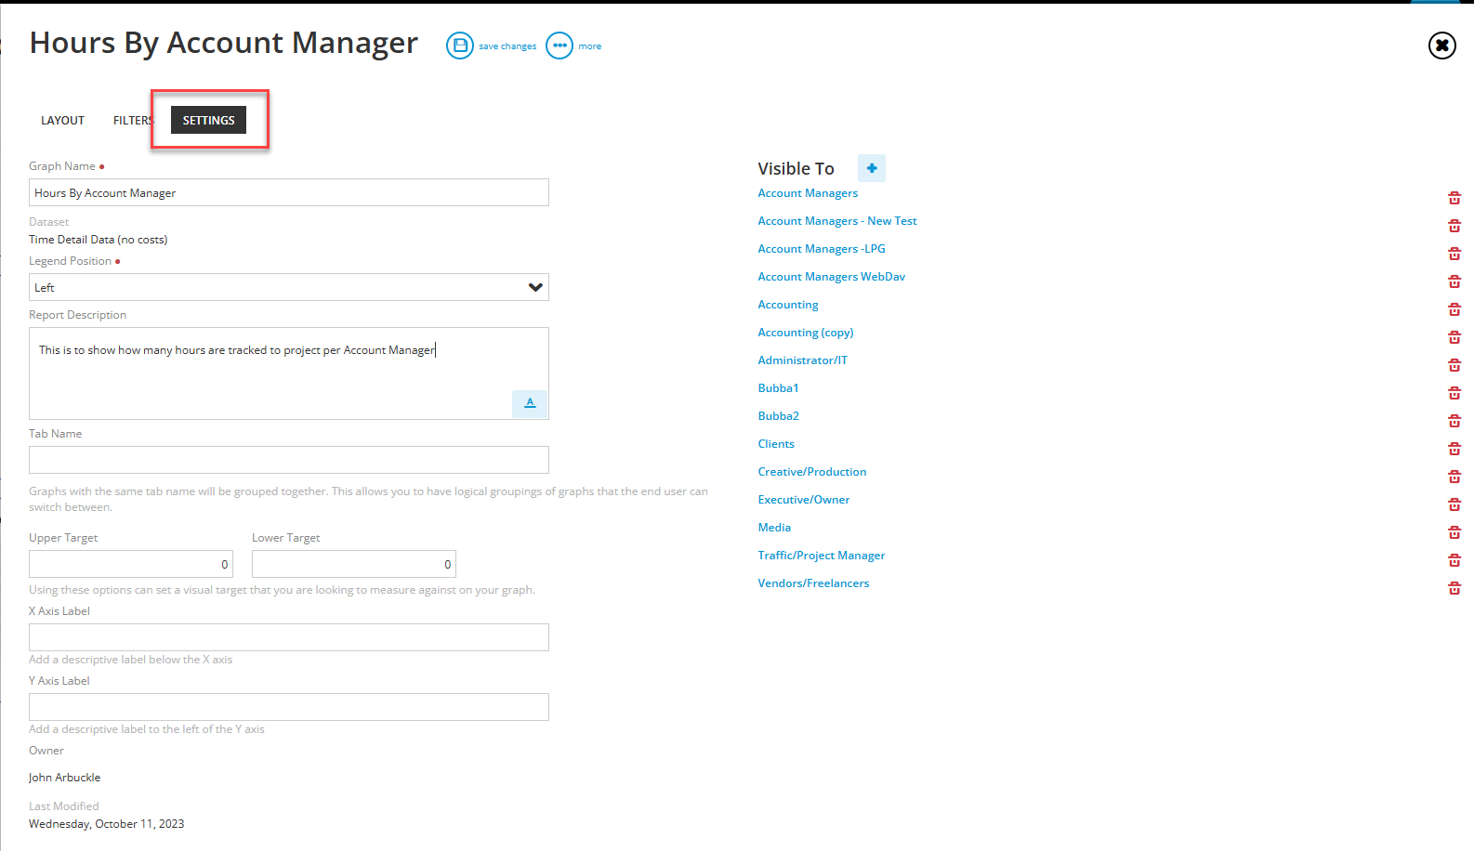
Task: Focus the X Axis Label field
Action: pos(289,637)
